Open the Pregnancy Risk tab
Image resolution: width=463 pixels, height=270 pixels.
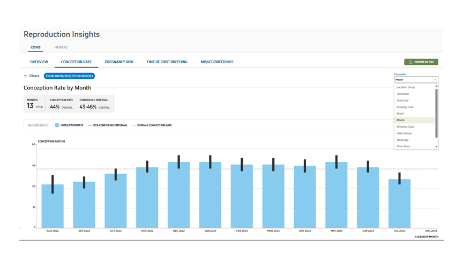[119, 62]
